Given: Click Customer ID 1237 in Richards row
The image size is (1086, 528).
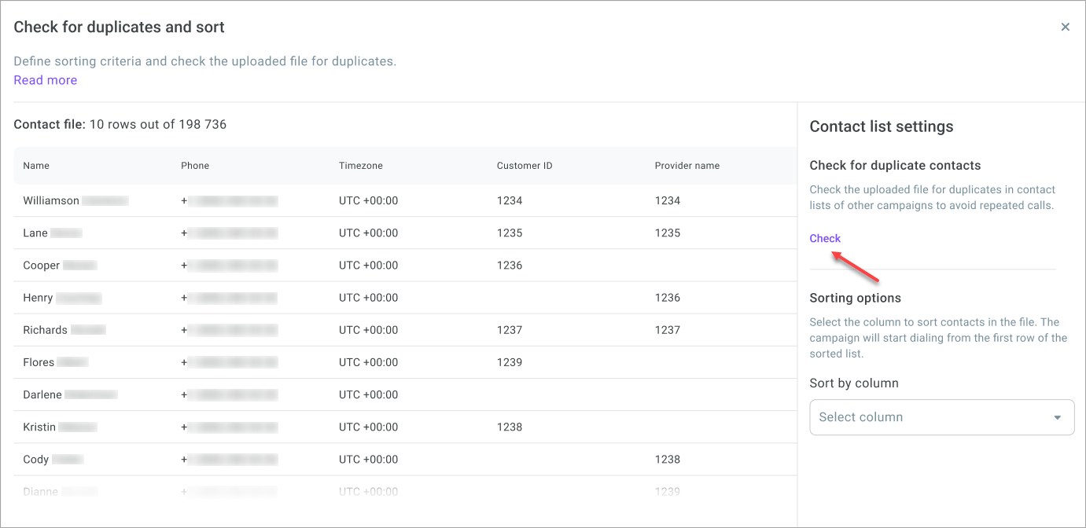Looking at the screenshot, I should [510, 330].
